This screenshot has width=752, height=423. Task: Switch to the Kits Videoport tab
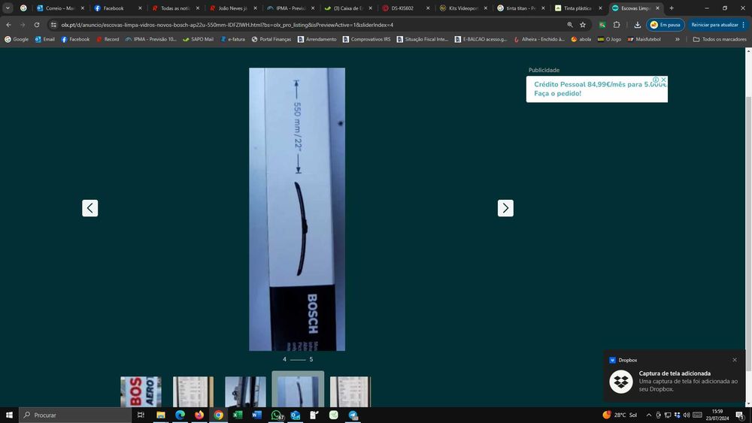click(x=462, y=8)
